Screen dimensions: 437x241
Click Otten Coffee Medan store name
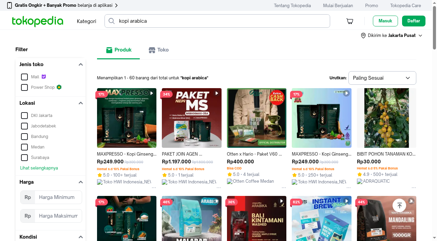point(253,181)
